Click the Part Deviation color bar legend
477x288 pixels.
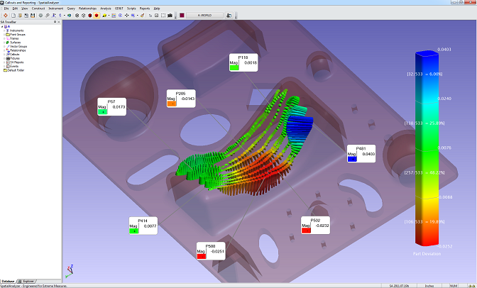coord(427,148)
